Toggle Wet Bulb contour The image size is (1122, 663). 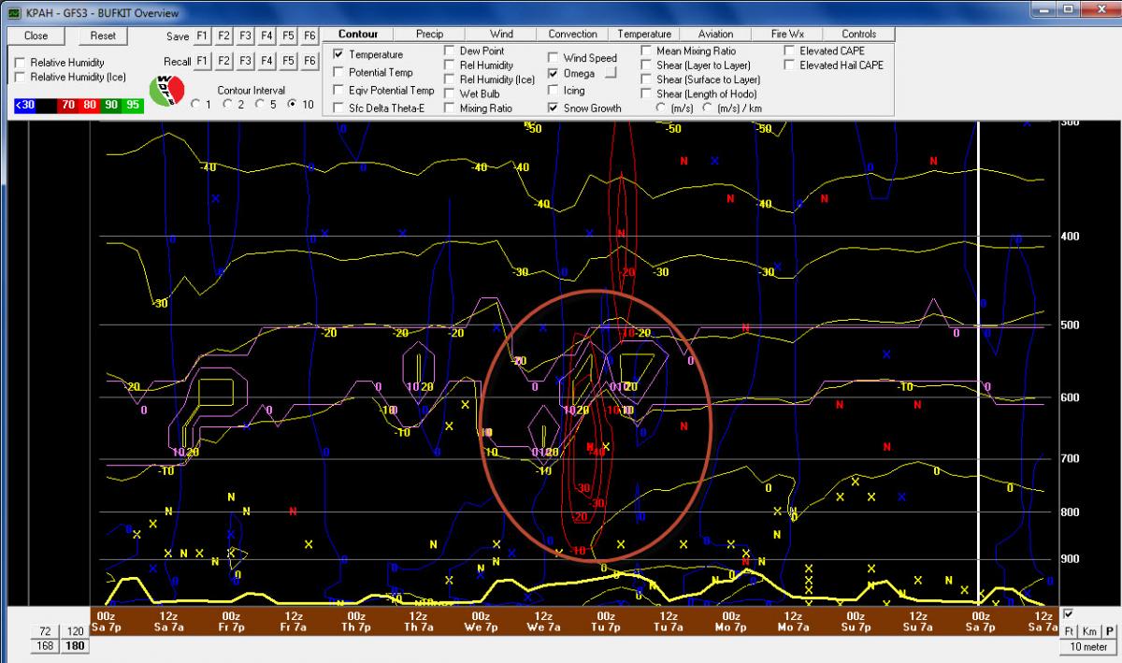[450, 94]
